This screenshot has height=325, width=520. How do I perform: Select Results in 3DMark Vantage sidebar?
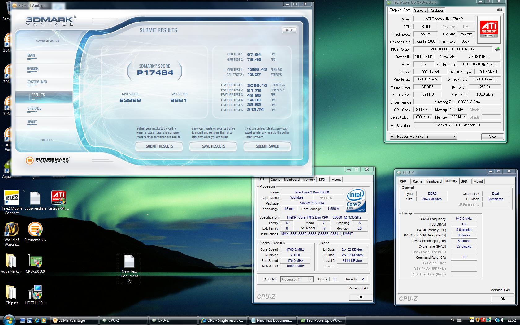pos(44,97)
